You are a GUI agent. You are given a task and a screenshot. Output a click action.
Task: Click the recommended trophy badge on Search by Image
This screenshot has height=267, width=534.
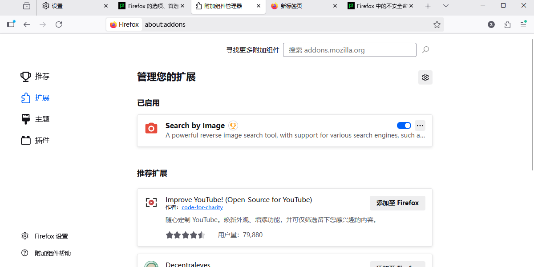tap(233, 125)
